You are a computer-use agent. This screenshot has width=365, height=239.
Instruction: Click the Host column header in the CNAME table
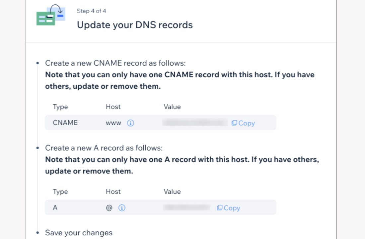(x=113, y=107)
